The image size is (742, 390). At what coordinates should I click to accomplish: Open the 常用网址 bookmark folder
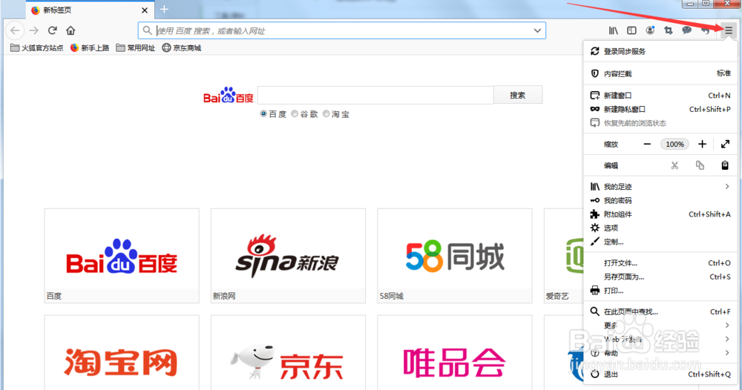pyautogui.click(x=135, y=47)
